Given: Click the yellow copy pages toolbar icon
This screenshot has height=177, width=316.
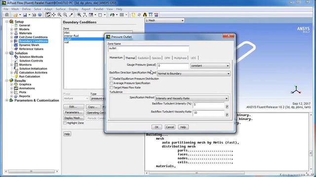Looking at the screenshot, I should pos(133,15).
